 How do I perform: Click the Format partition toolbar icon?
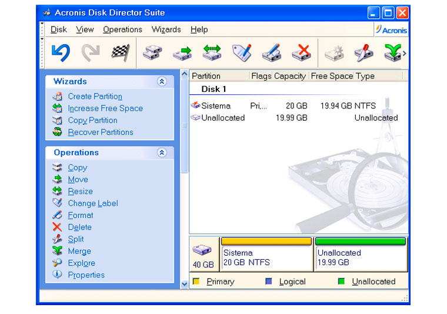272,53
